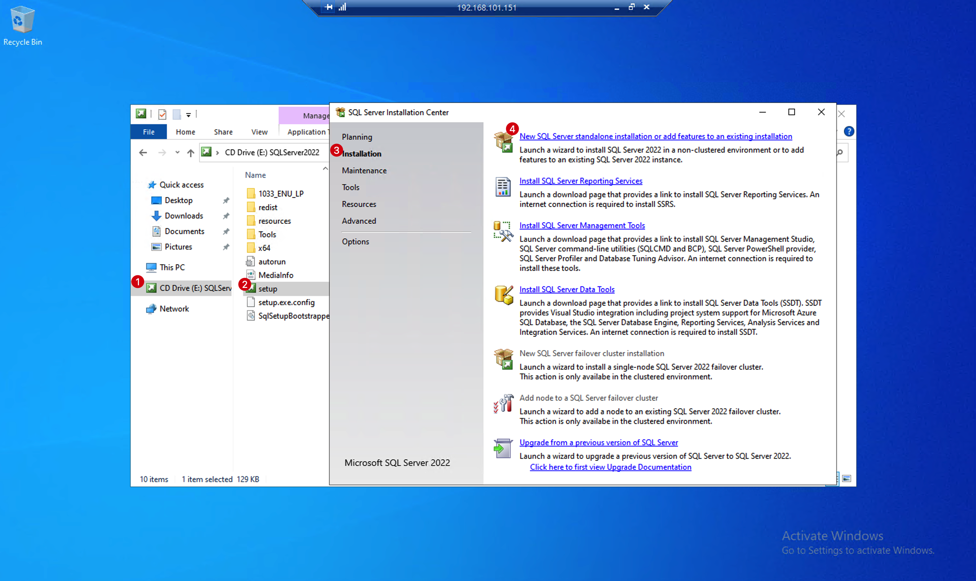Click the pin icon in remote session bar
The height and width of the screenshot is (581, 976).
tap(328, 7)
